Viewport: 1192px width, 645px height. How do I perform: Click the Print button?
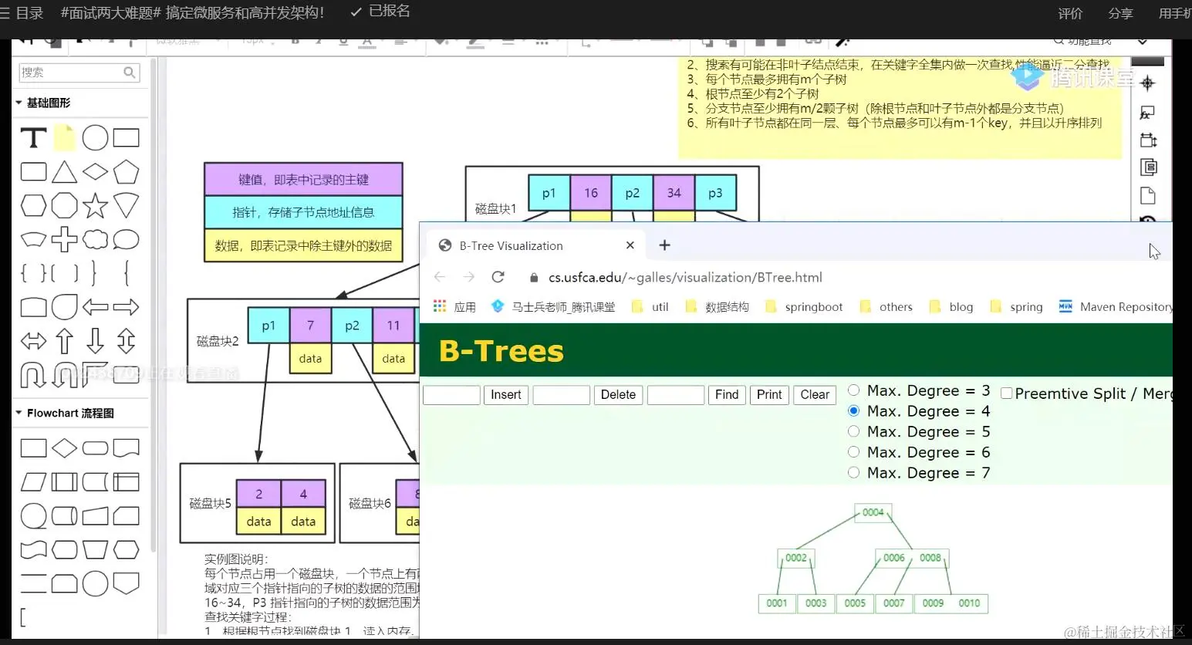tap(769, 395)
